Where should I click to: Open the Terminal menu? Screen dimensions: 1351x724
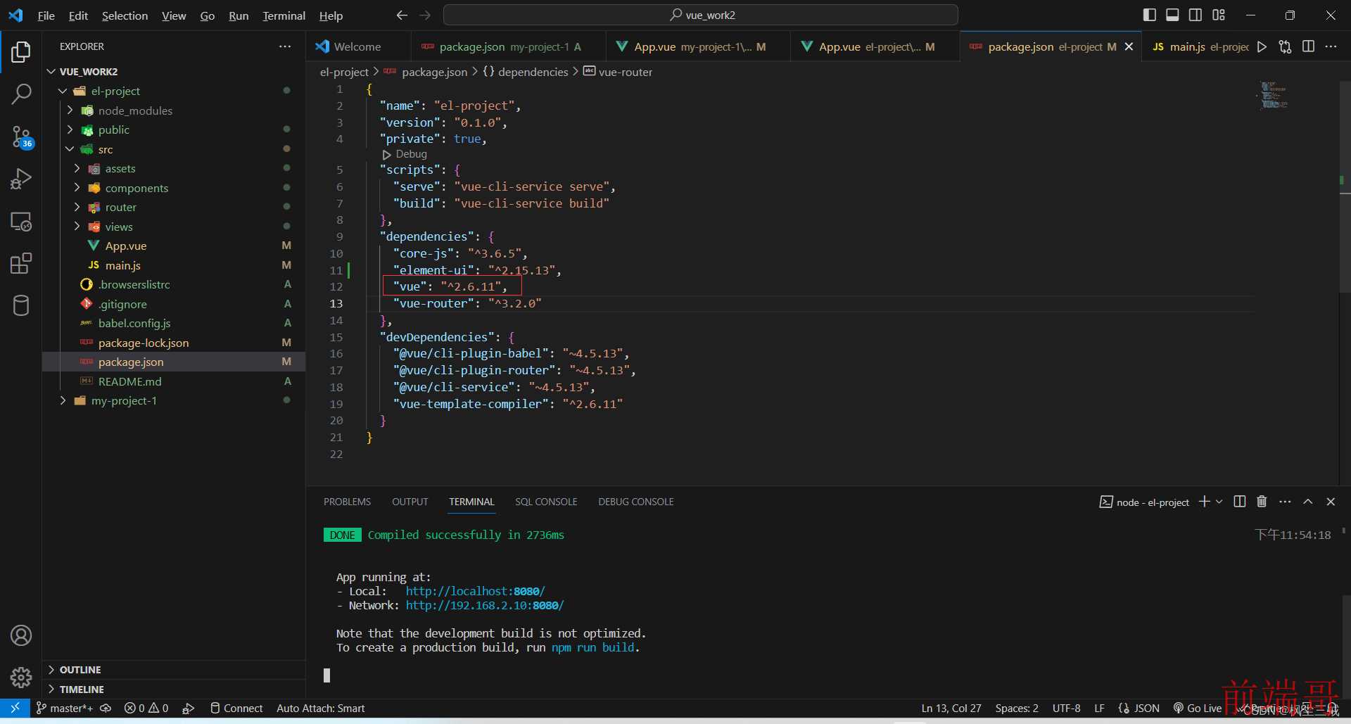click(x=284, y=15)
